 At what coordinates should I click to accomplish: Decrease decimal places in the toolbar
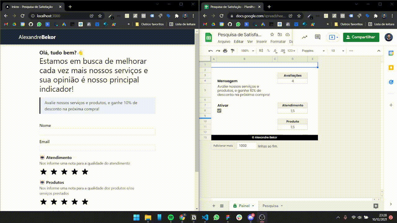click(x=275, y=50)
